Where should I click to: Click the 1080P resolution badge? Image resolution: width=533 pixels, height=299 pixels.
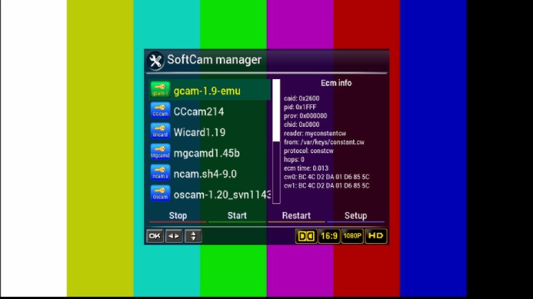352,236
